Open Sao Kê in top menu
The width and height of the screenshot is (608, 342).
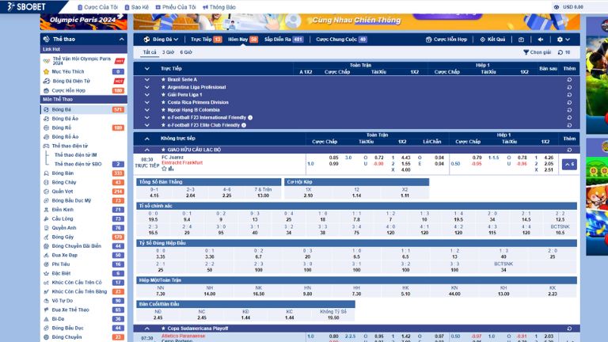coord(136,7)
